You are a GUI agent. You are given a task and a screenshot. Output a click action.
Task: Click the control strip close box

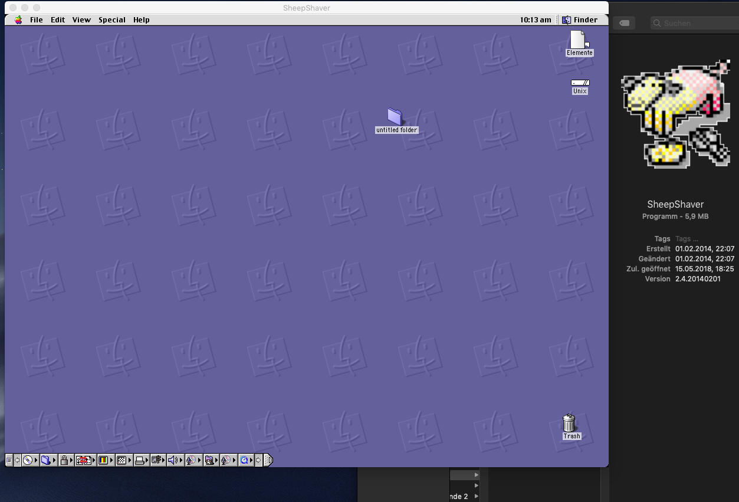pyautogui.click(x=9, y=460)
